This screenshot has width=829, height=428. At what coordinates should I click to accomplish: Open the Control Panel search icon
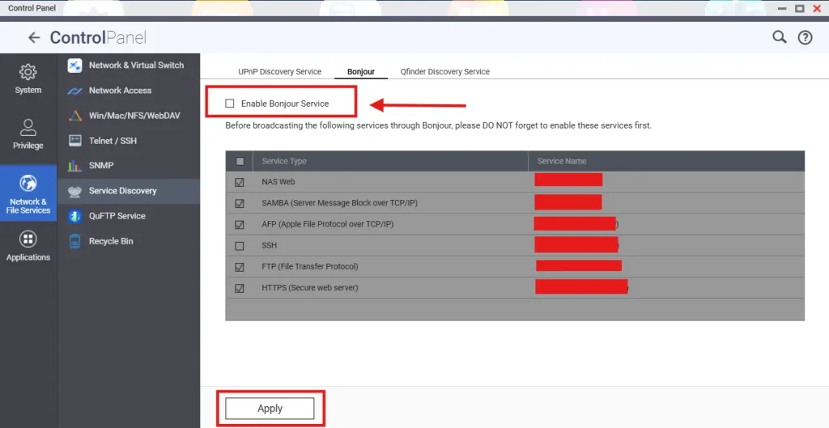tap(780, 36)
